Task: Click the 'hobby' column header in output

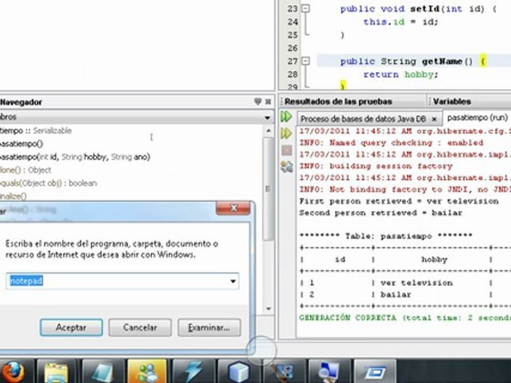Action: [x=434, y=260]
